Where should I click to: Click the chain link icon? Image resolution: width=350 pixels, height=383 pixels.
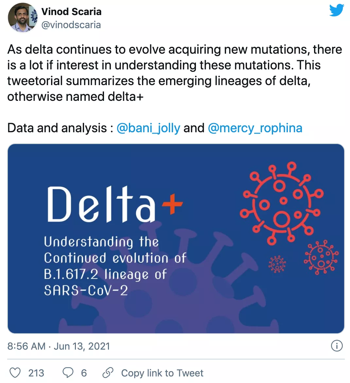click(x=108, y=373)
